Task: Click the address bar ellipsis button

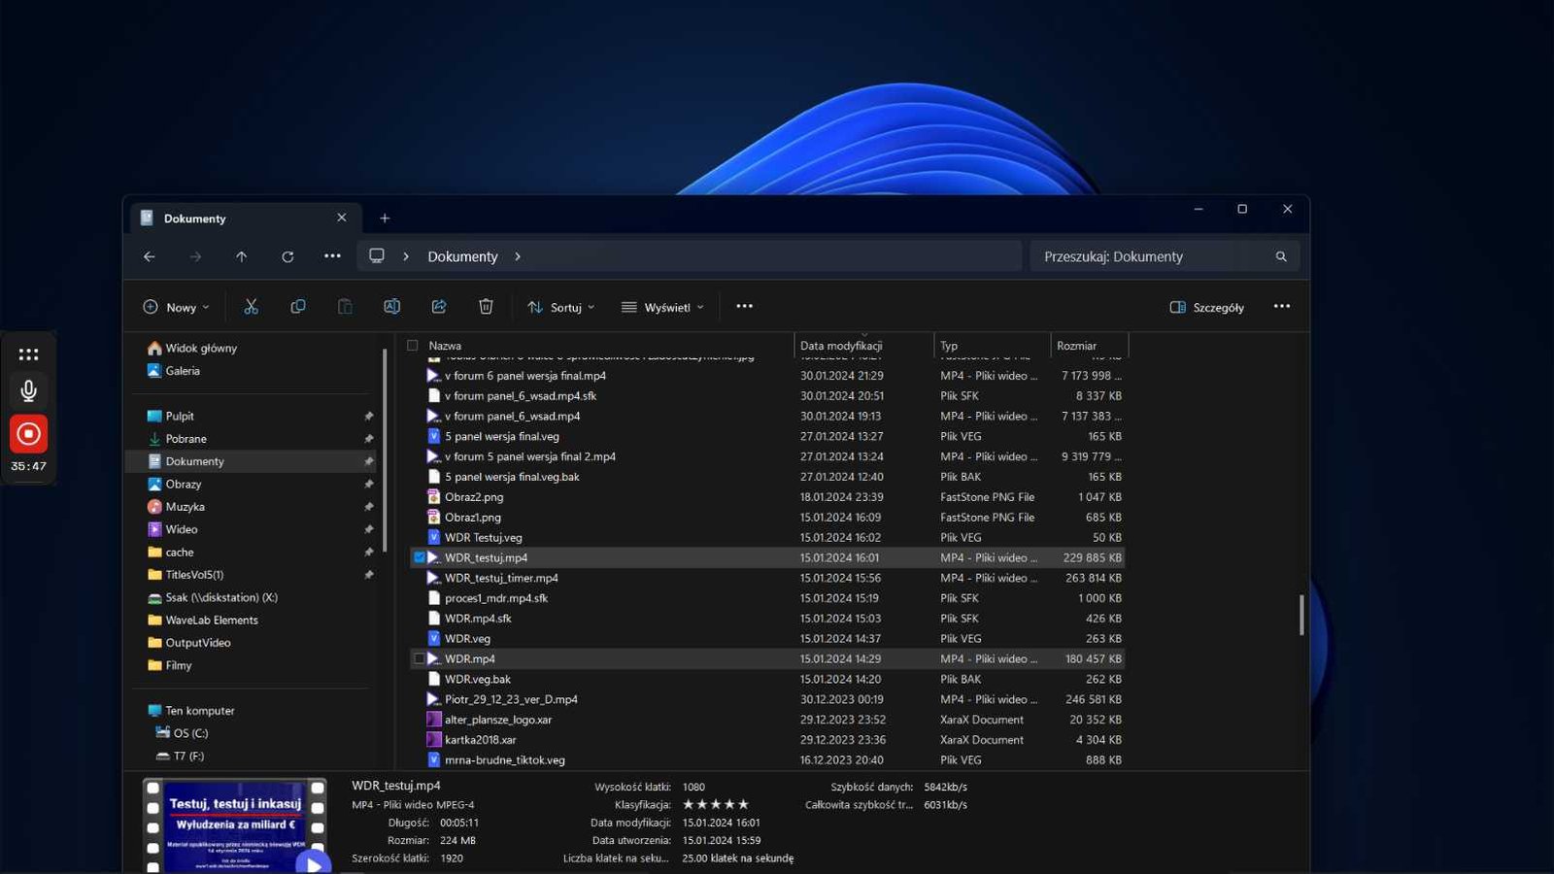Action: (x=332, y=256)
